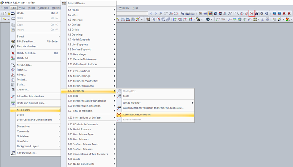293x167 pixels.
Task: Click the color scale icon on toolbar
Action: coord(288,19)
